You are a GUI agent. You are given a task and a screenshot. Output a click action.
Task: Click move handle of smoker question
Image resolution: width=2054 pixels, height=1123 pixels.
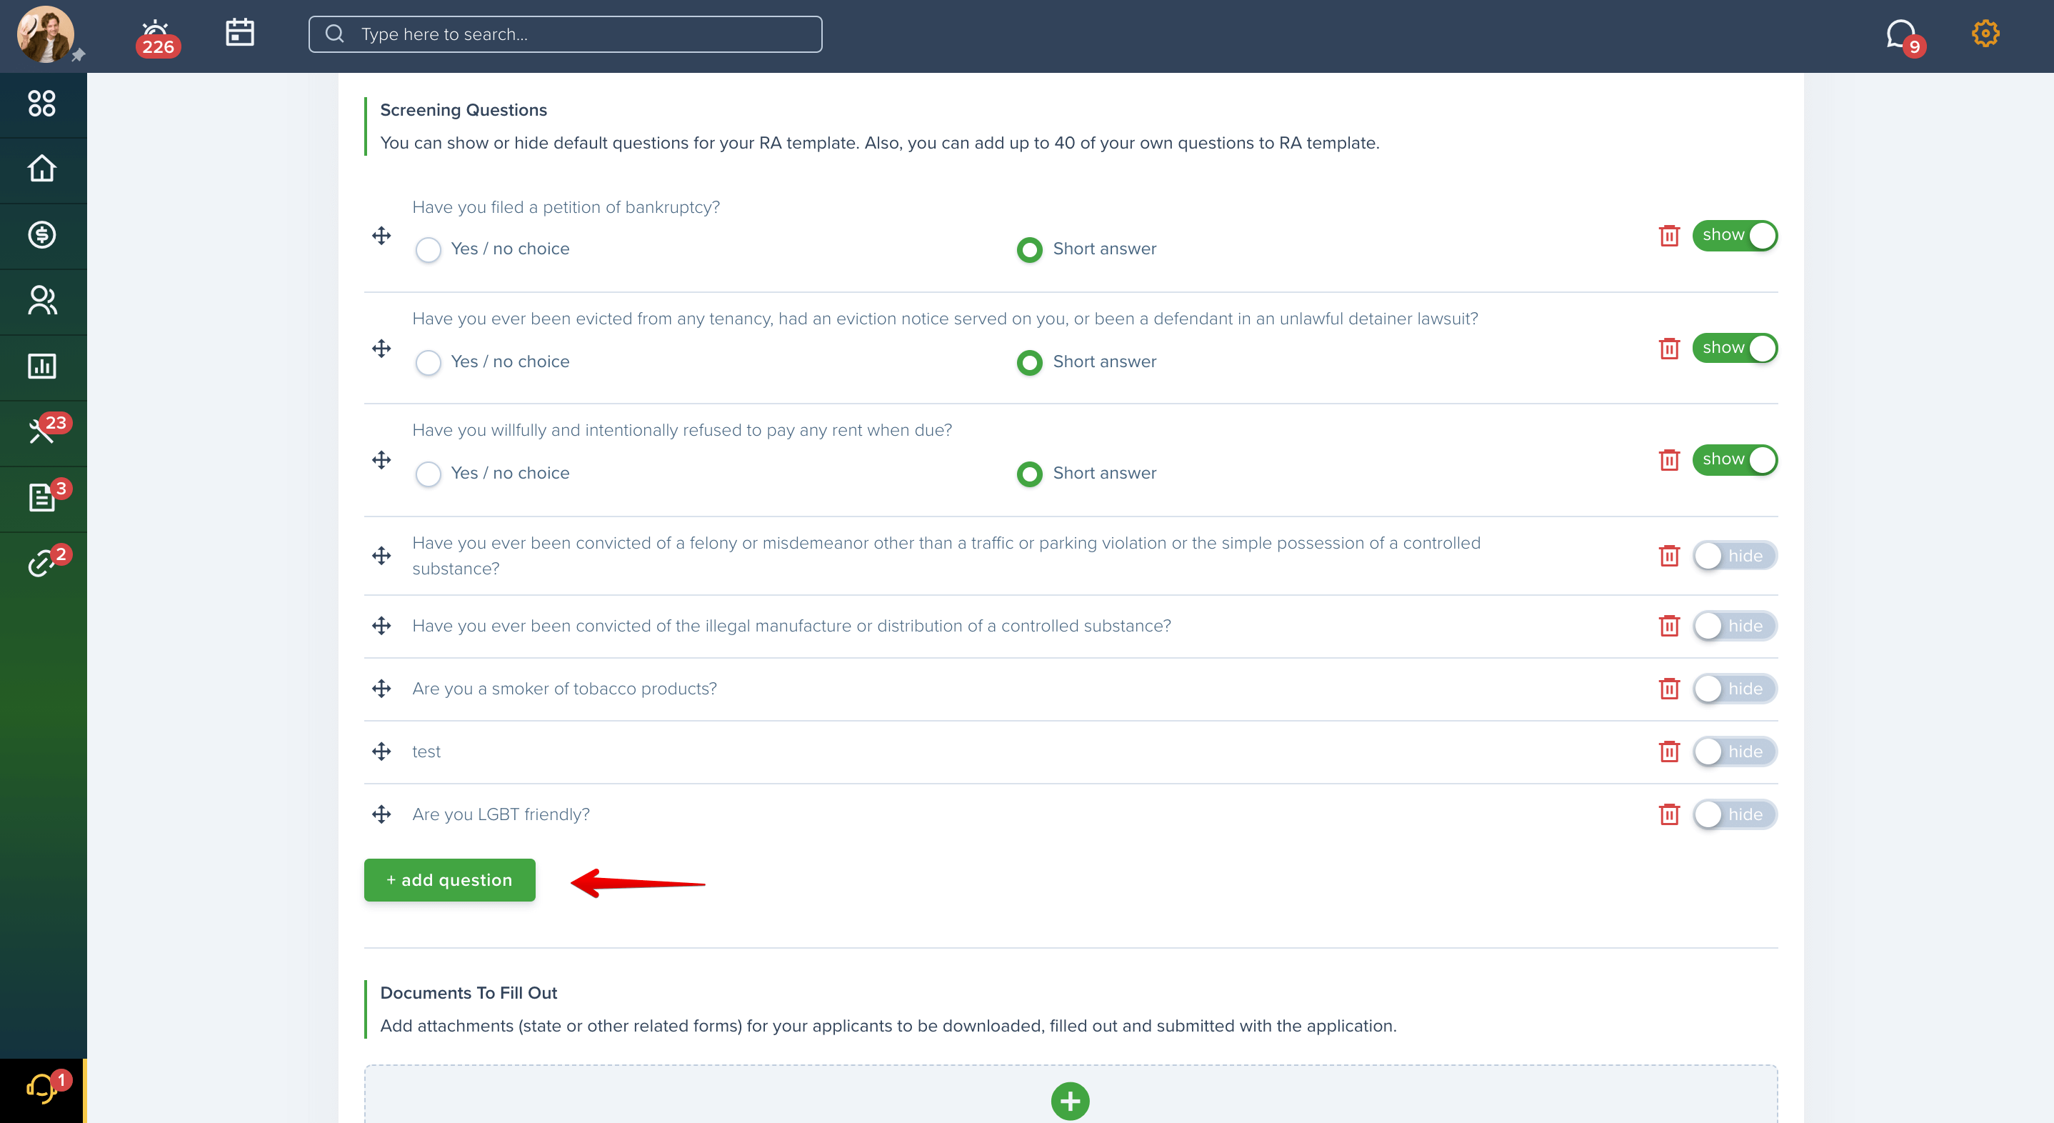[381, 689]
